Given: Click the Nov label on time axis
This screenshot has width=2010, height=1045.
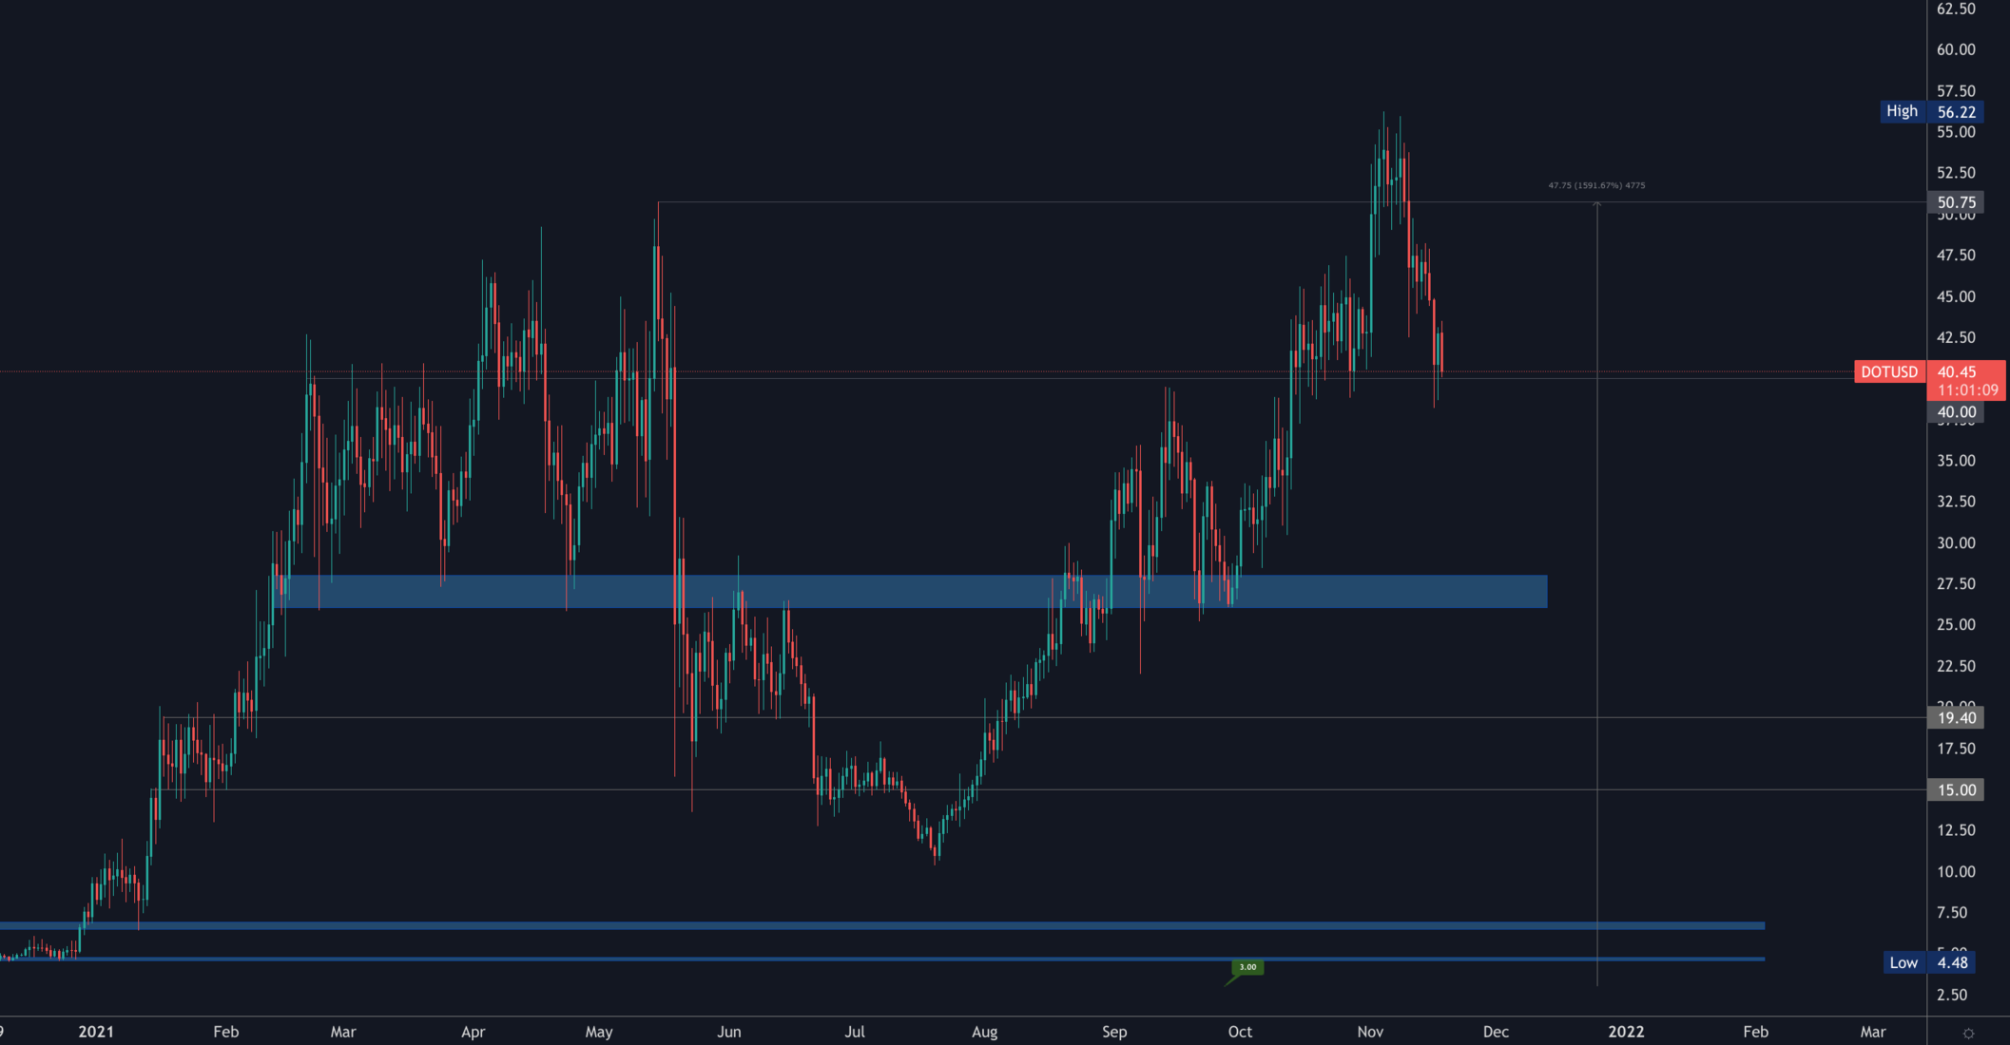Looking at the screenshot, I should (x=1369, y=1032).
